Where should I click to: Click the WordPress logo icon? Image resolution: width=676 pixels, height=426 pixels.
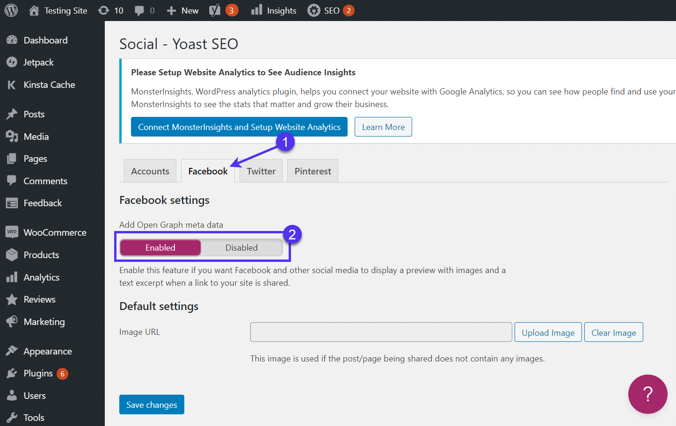coord(11,10)
